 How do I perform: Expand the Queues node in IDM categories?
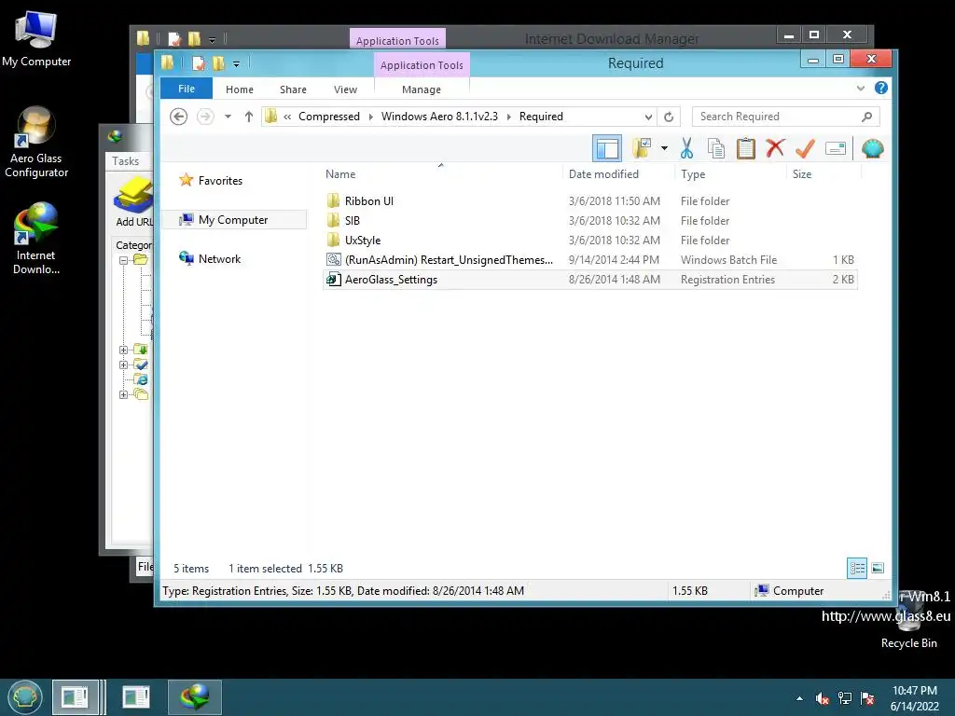pyautogui.click(x=124, y=394)
